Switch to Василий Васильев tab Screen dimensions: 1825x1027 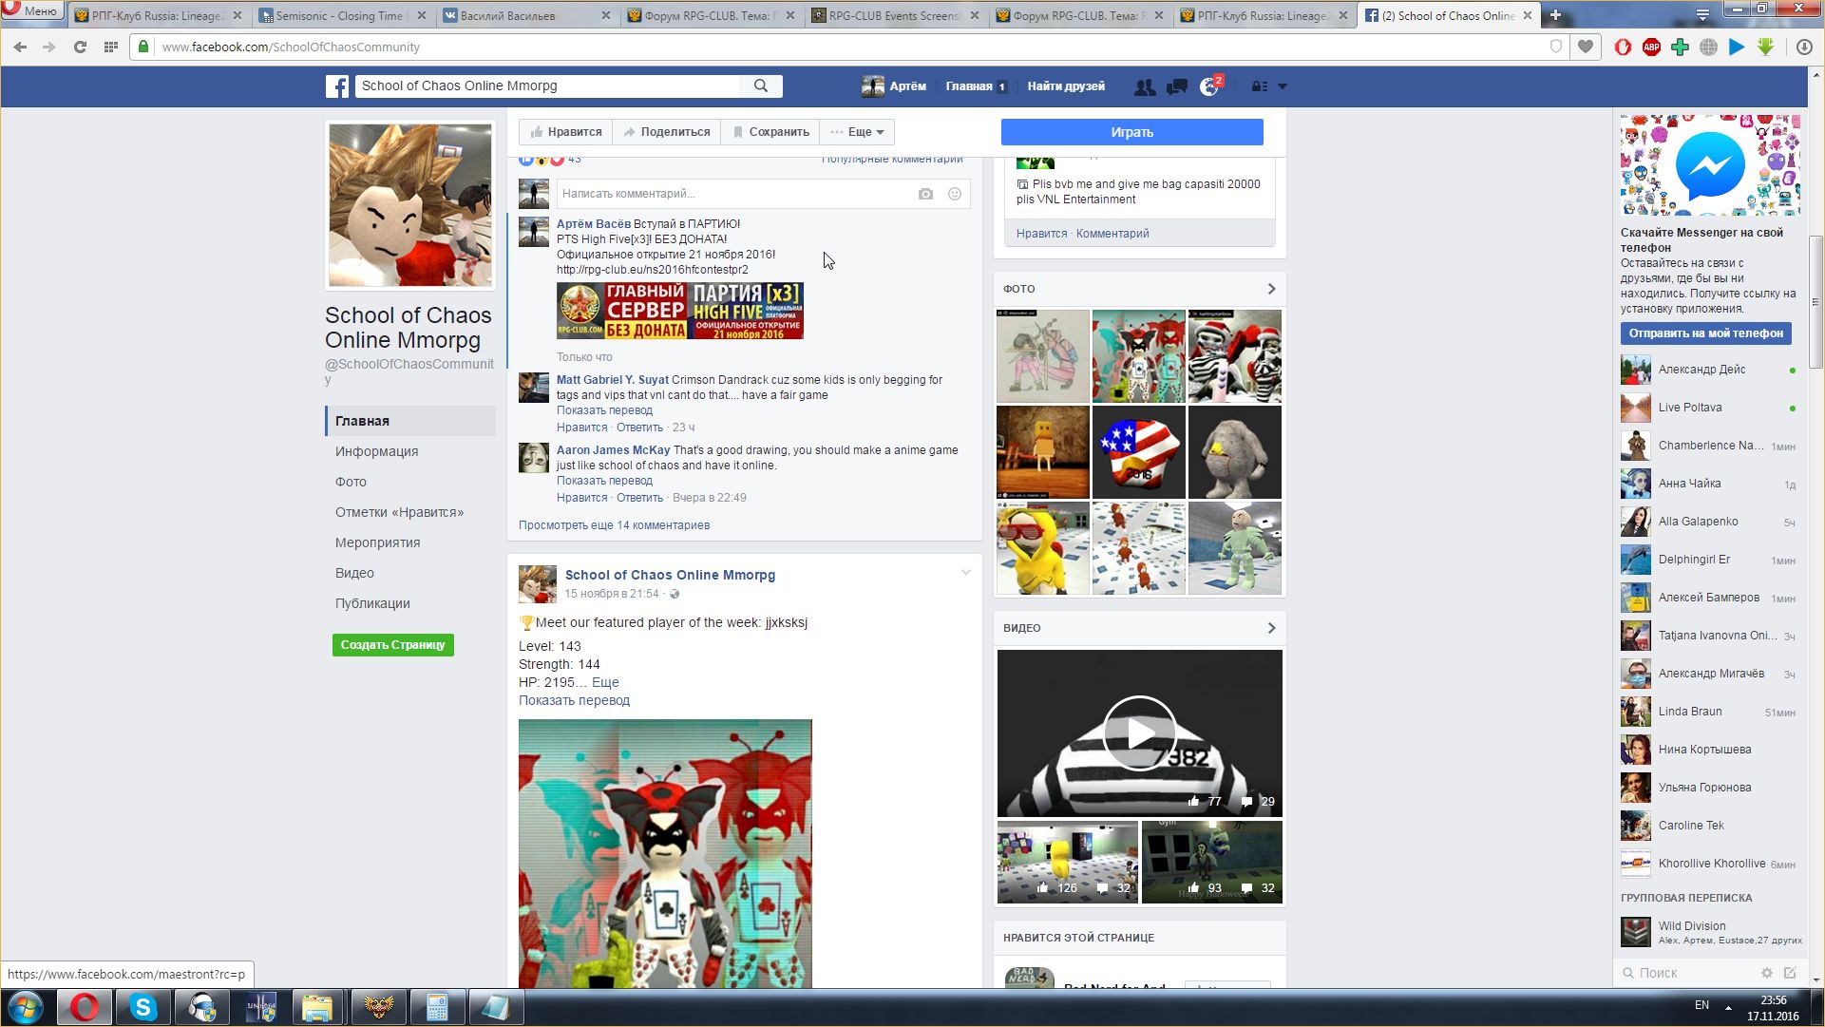click(525, 15)
